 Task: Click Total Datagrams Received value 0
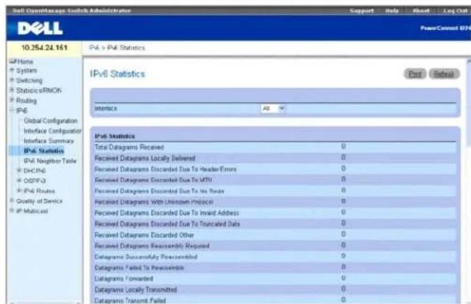pos(343,146)
